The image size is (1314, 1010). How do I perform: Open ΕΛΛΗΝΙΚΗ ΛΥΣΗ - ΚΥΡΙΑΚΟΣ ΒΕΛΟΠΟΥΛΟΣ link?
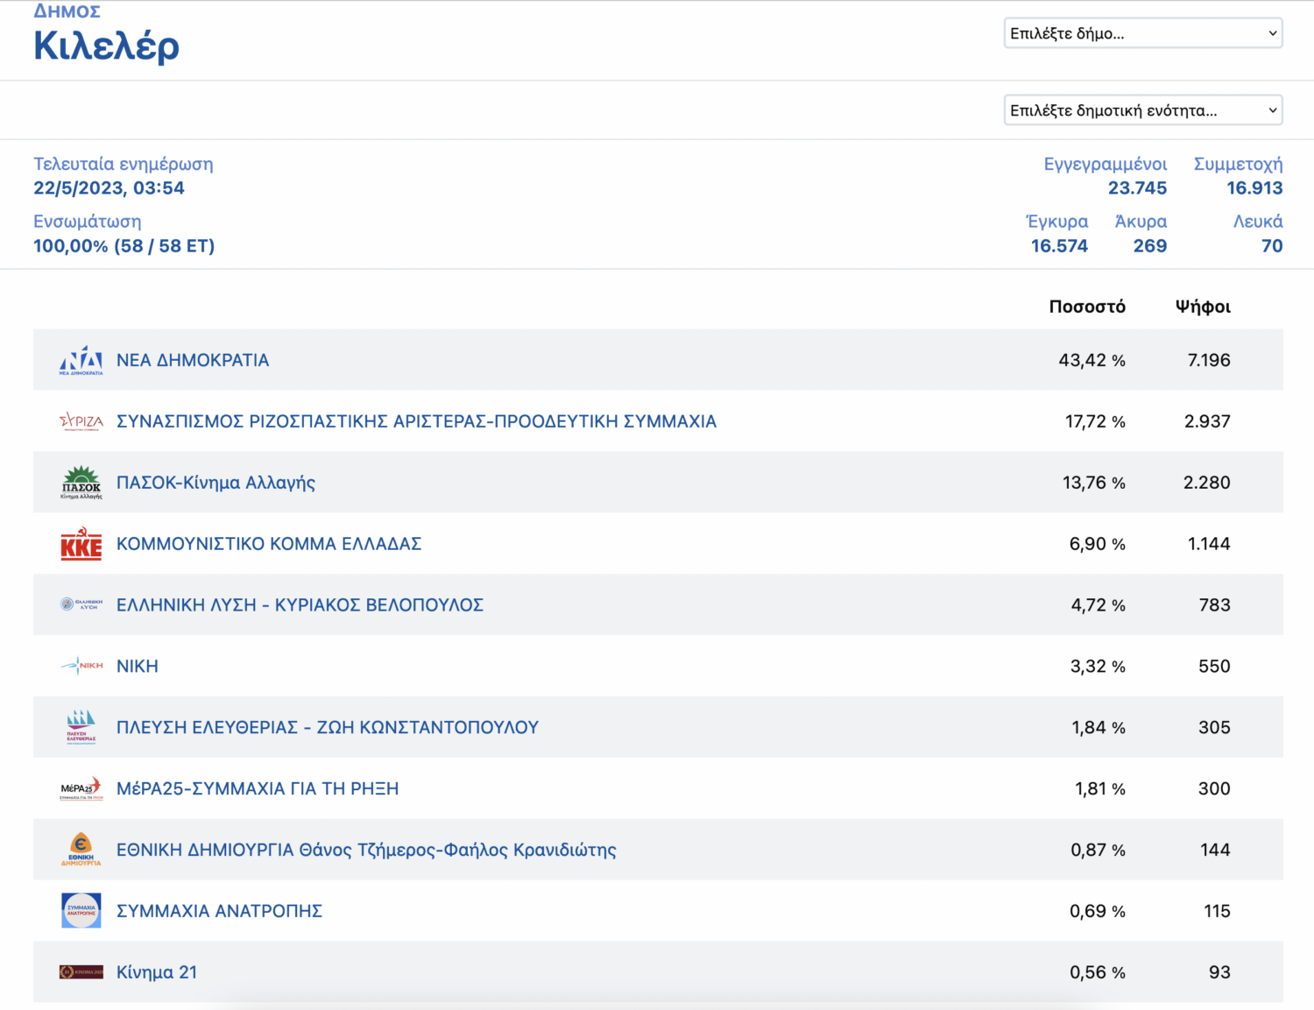pyautogui.click(x=300, y=604)
